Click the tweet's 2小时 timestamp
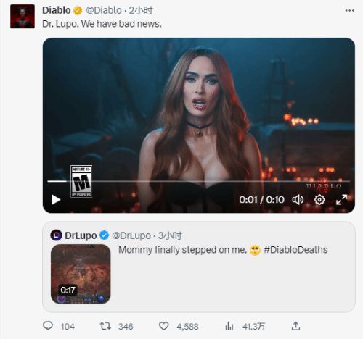The image size is (363, 339). pyautogui.click(x=141, y=10)
